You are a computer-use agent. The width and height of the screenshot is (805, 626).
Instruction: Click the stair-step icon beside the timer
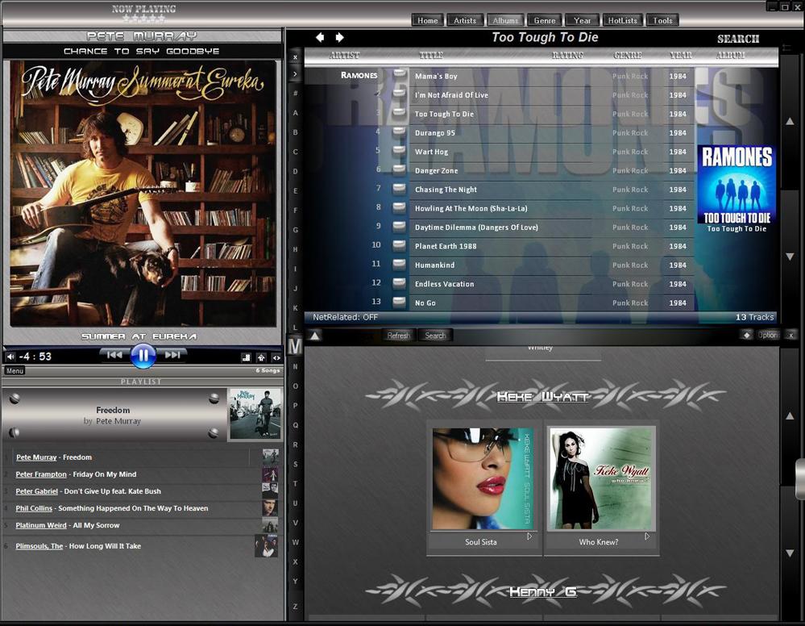[246, 357]
